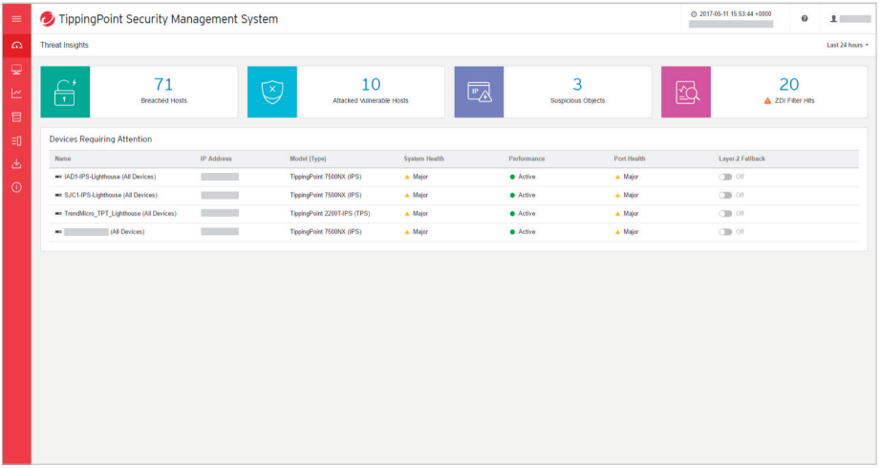Click System Health warning icon for IAD1-IPS-Lighthouse
The image size is (881, 468).
click(x=407, y=177)
